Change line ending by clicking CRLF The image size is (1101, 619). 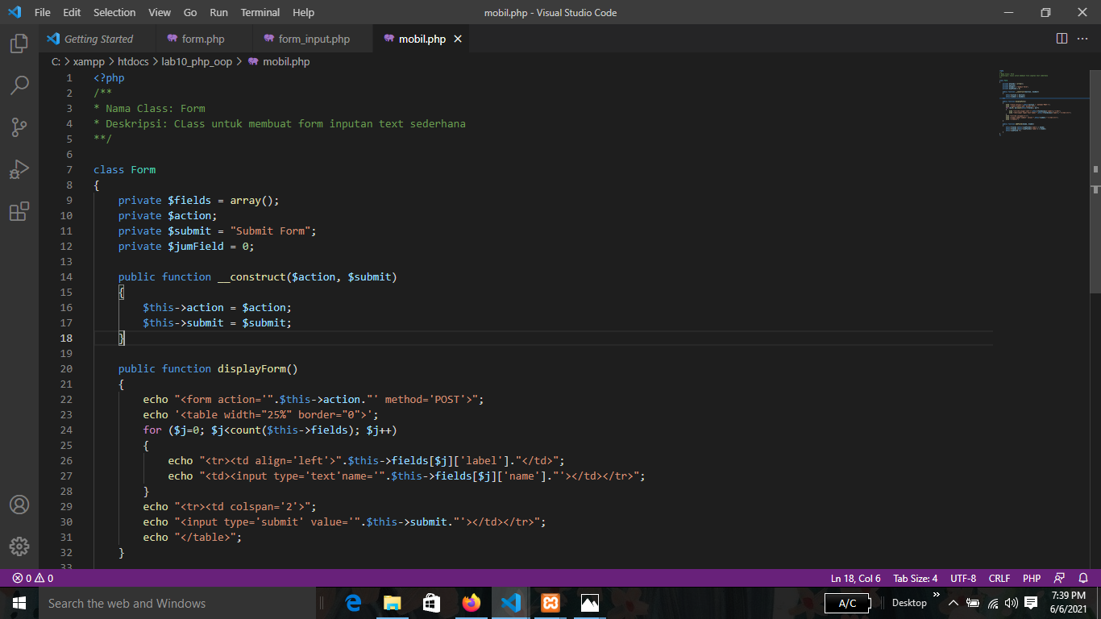point(999,578)
